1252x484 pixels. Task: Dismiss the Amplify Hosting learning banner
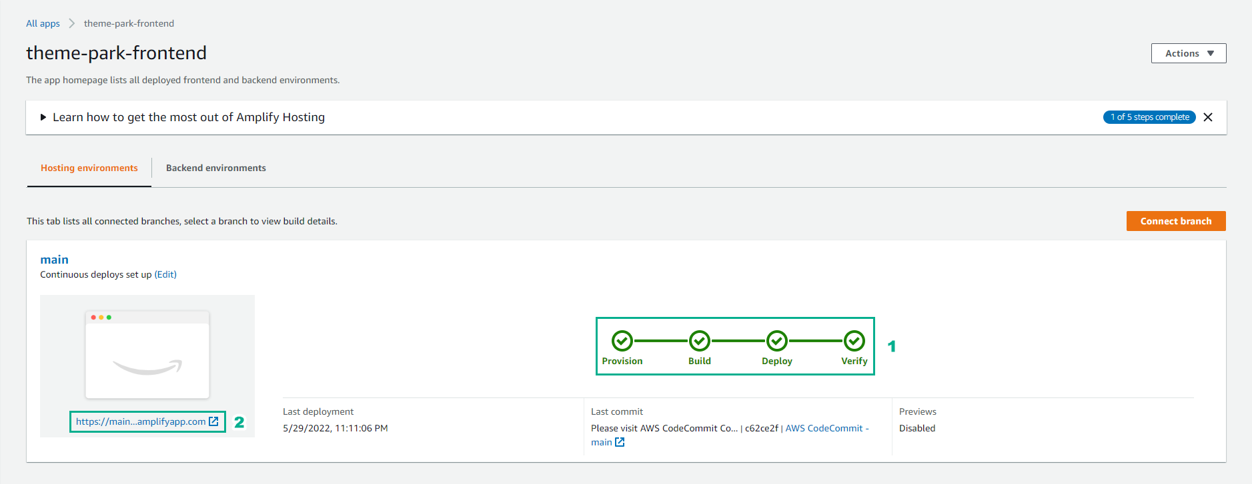1207,117
